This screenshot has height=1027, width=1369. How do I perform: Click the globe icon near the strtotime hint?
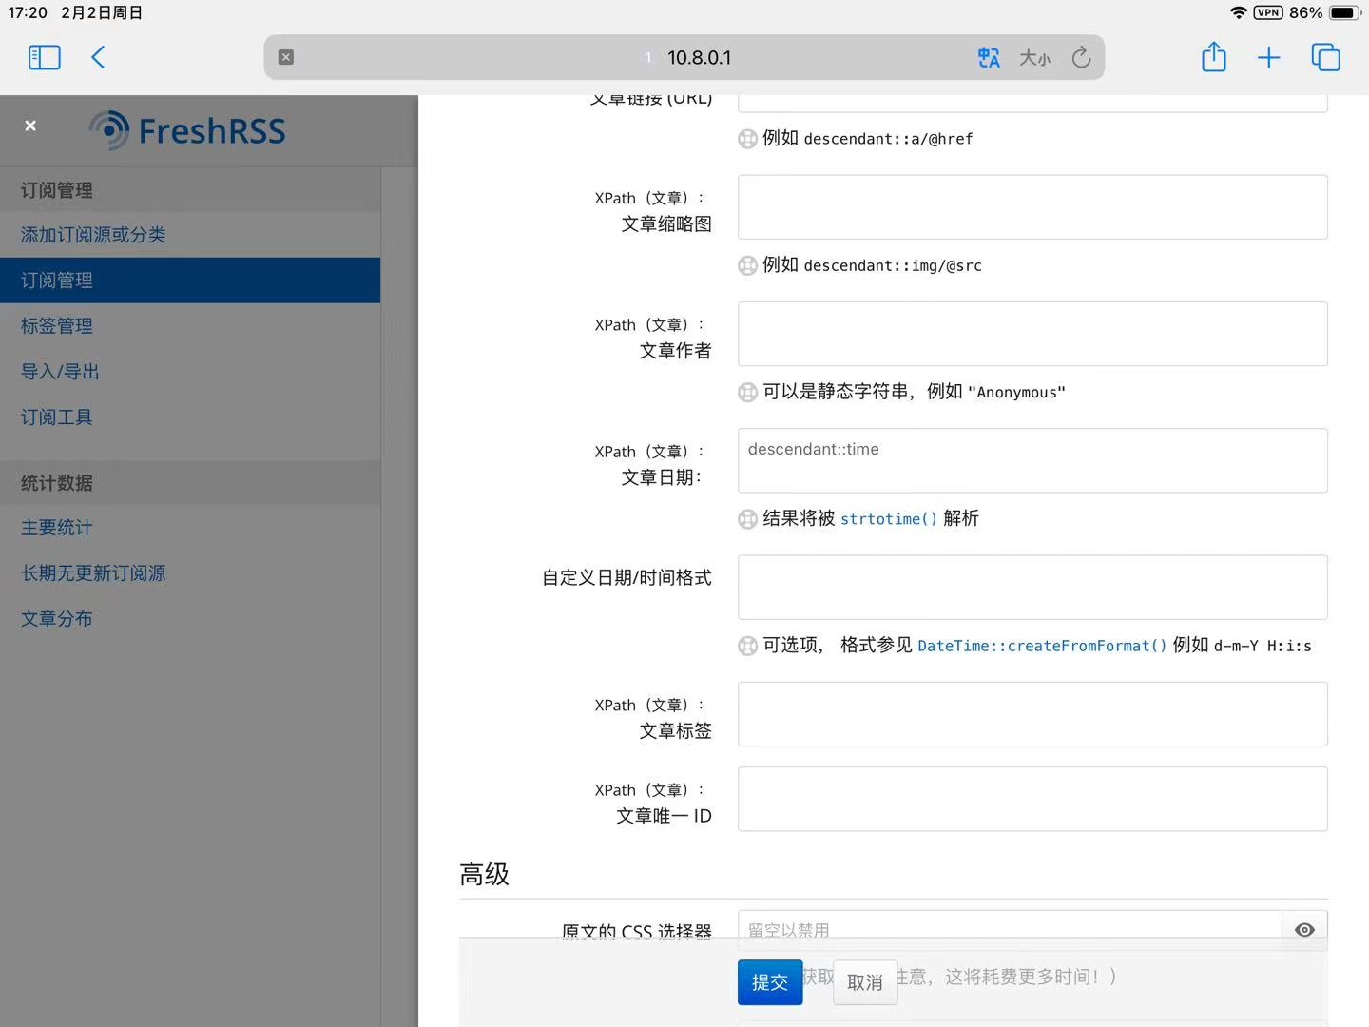(747, 519)
